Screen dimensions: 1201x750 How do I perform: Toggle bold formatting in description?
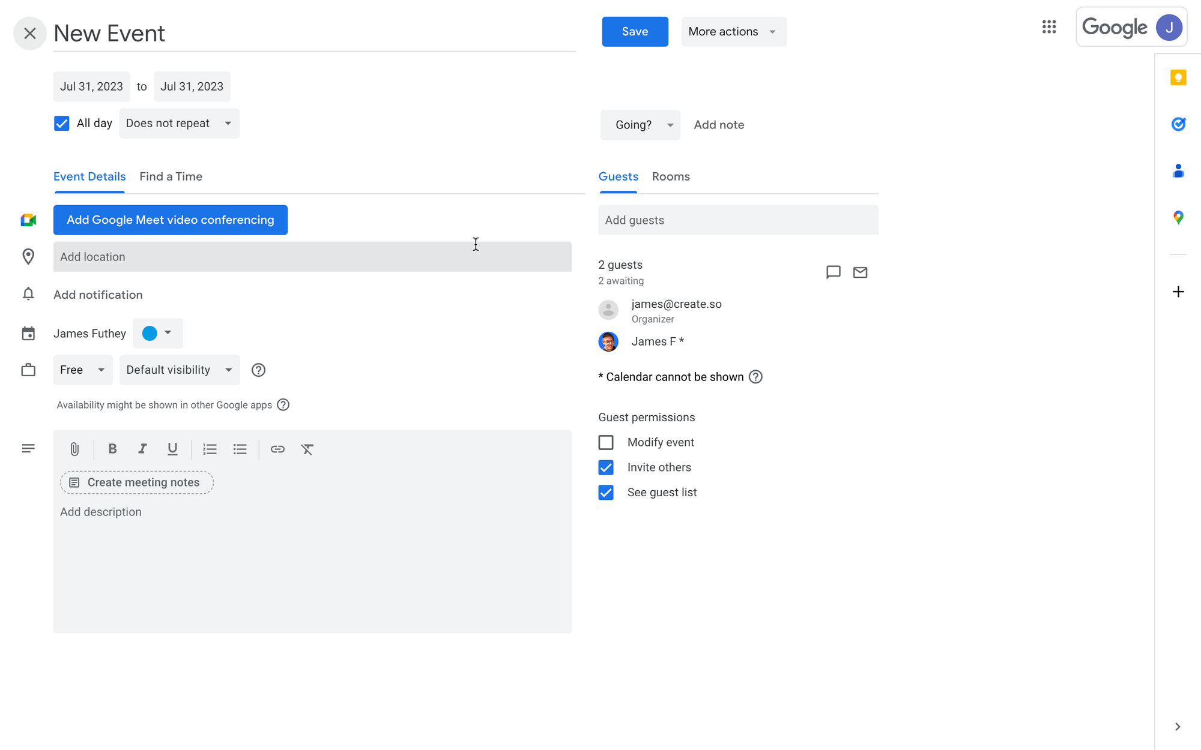(x=112, y=449)
